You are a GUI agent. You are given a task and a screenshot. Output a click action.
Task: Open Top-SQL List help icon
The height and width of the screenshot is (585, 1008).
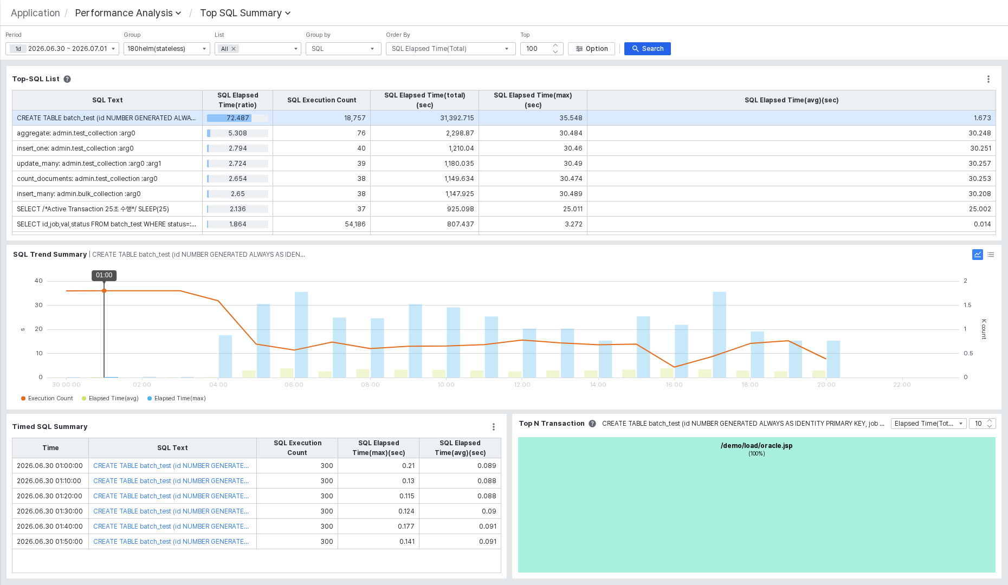coord(67,79)
